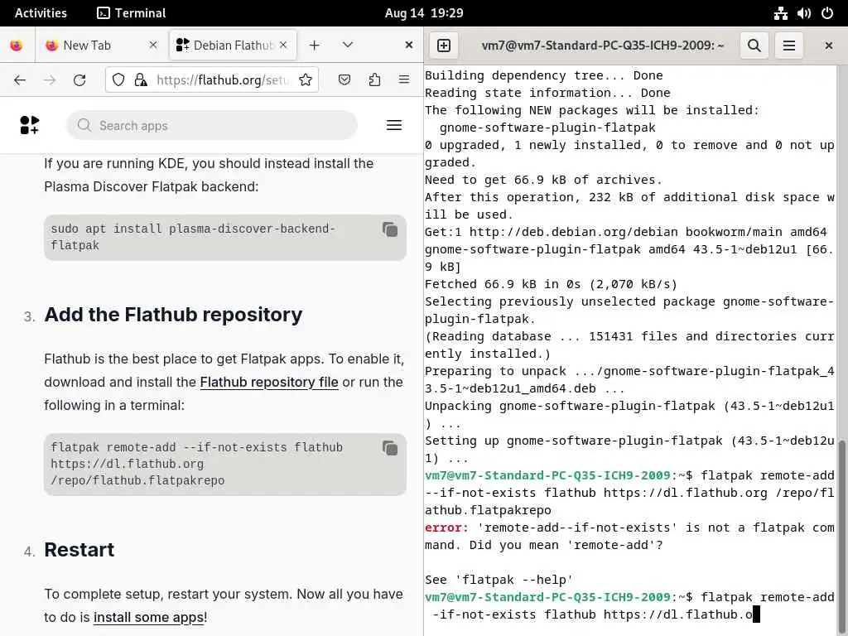Reload the Flathub page
The width and height of the screenshot is (848, 636).
(79, 80)
